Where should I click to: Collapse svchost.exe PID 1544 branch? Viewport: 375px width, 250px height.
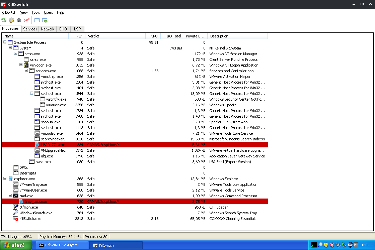click(x=31, y=93)
